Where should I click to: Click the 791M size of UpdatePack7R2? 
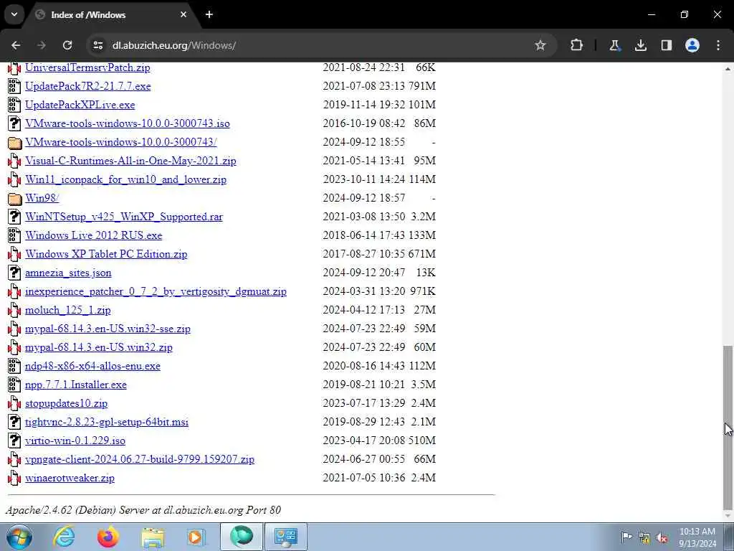click(x=421, y=86)
